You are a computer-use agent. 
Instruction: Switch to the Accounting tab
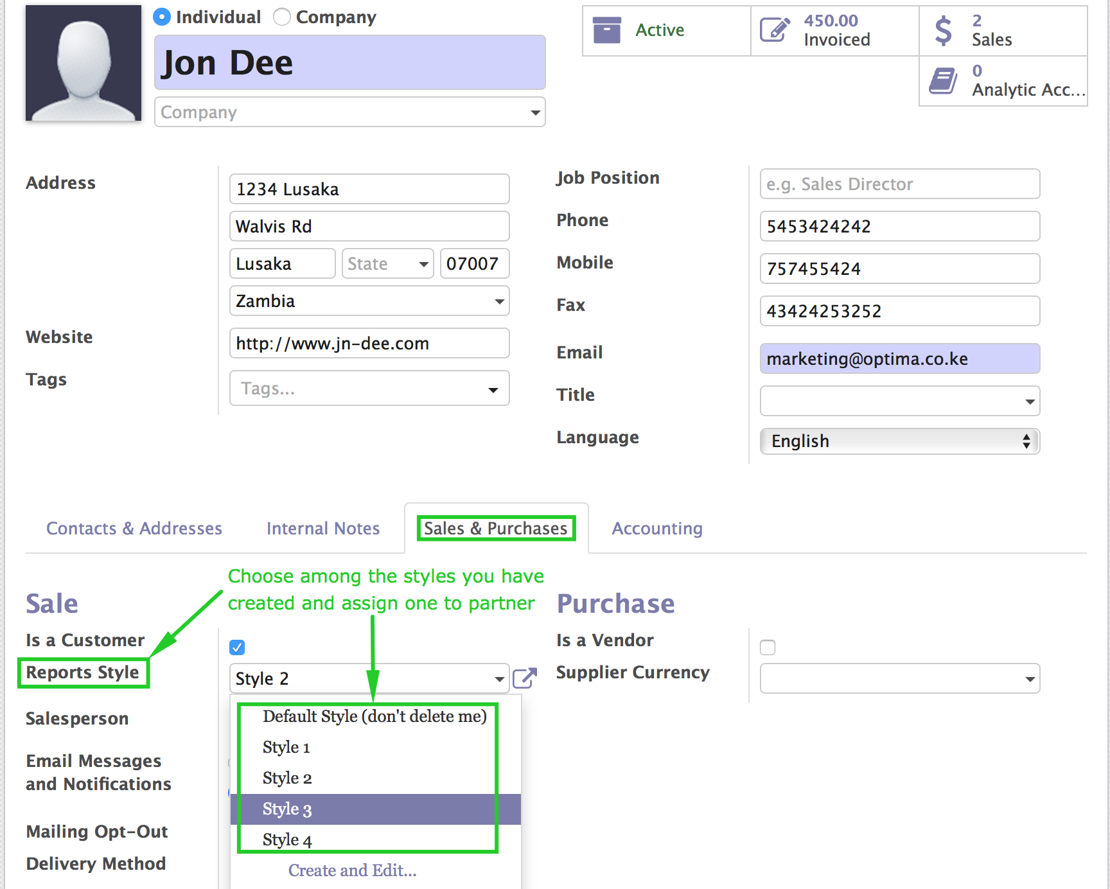tap(656, 529)
